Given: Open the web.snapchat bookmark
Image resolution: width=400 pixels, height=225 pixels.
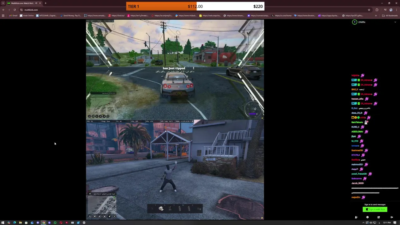Looking at the screenshot, I should point(210,16).
